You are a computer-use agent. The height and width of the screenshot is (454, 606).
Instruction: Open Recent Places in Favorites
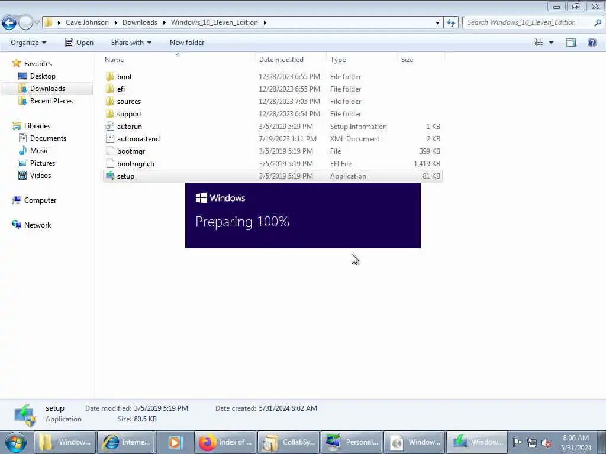(51, 100)
